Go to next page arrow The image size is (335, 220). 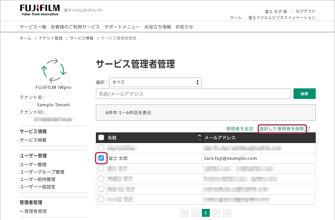pyautogui.click(x=216, y=213)
